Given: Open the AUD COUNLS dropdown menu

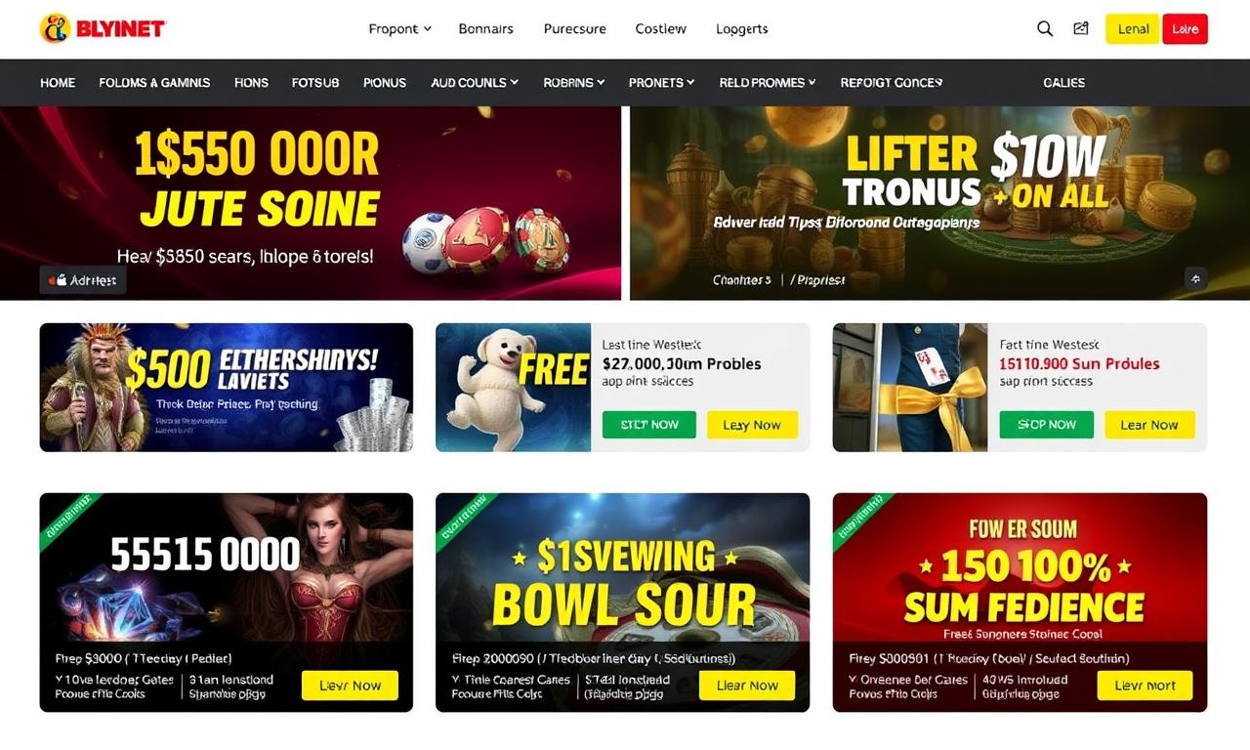Looking at the screenshot, I should point(475,83).
